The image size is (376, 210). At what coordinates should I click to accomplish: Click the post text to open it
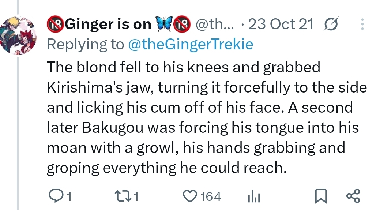click(x=205, y=117)
